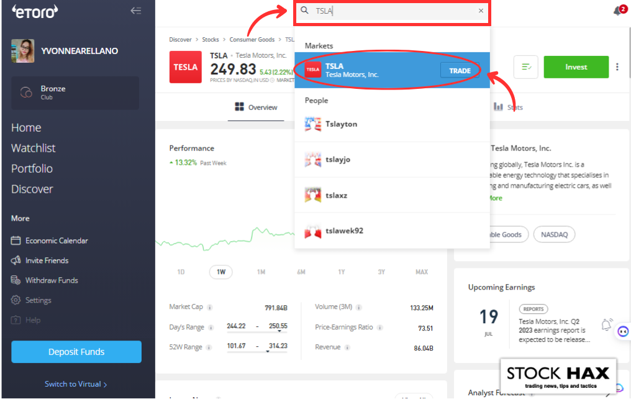
Task: Click the Tesla Q2 2023 earnings report text
Action: pyautogui.click(x=554, y=331)
